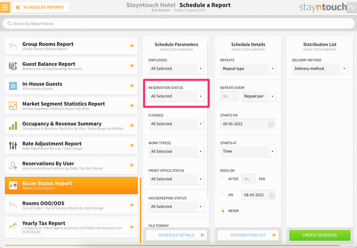
Task: Click the Market Segment Statistics chevron arrows
Action: [x=132, y=105]
